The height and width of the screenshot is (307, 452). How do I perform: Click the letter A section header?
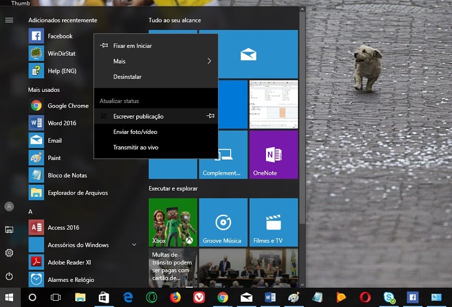click(x=30, y=212)
